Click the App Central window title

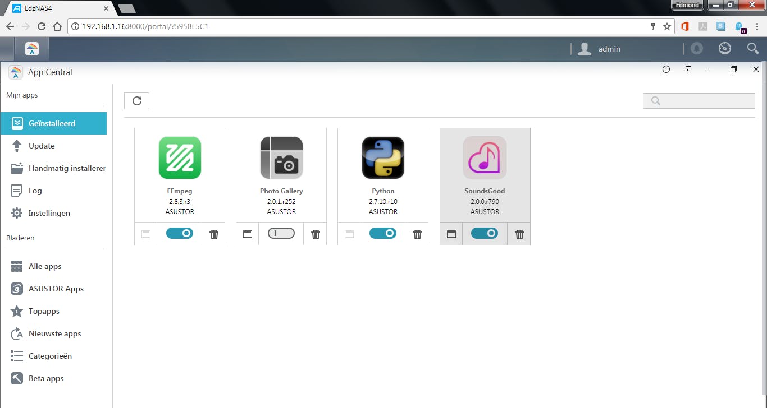pos(50,72)
